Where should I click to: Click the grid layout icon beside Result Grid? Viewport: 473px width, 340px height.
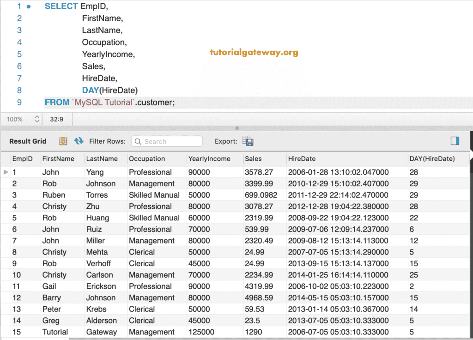tap(63, 141)
